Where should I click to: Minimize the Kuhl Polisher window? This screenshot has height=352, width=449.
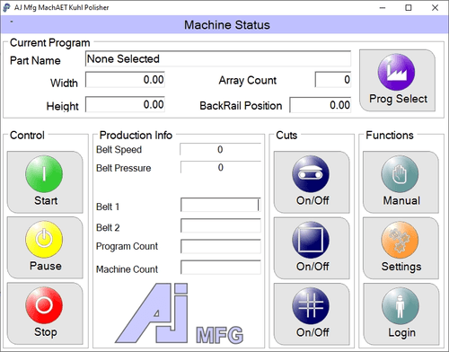(383, 8)
